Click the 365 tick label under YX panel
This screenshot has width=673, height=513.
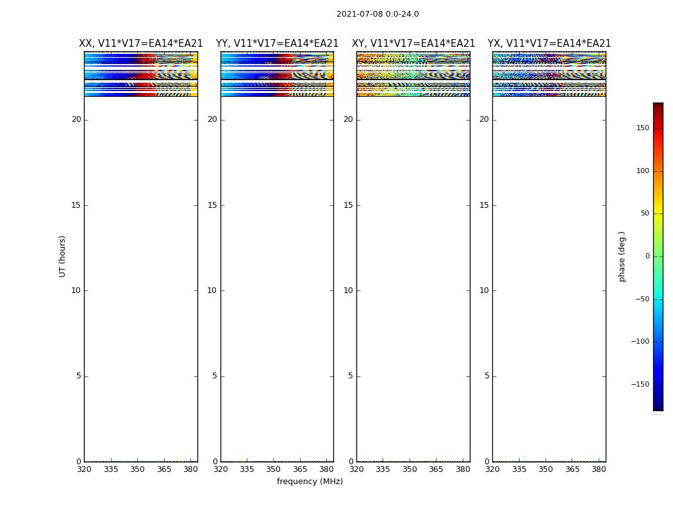[572, 469]
